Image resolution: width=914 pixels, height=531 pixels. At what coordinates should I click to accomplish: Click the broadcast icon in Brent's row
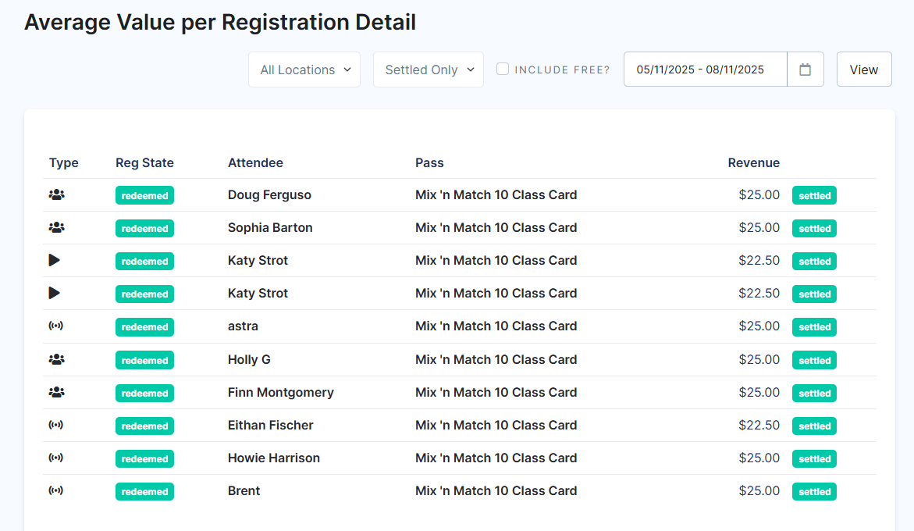click(x=56, y=490)
